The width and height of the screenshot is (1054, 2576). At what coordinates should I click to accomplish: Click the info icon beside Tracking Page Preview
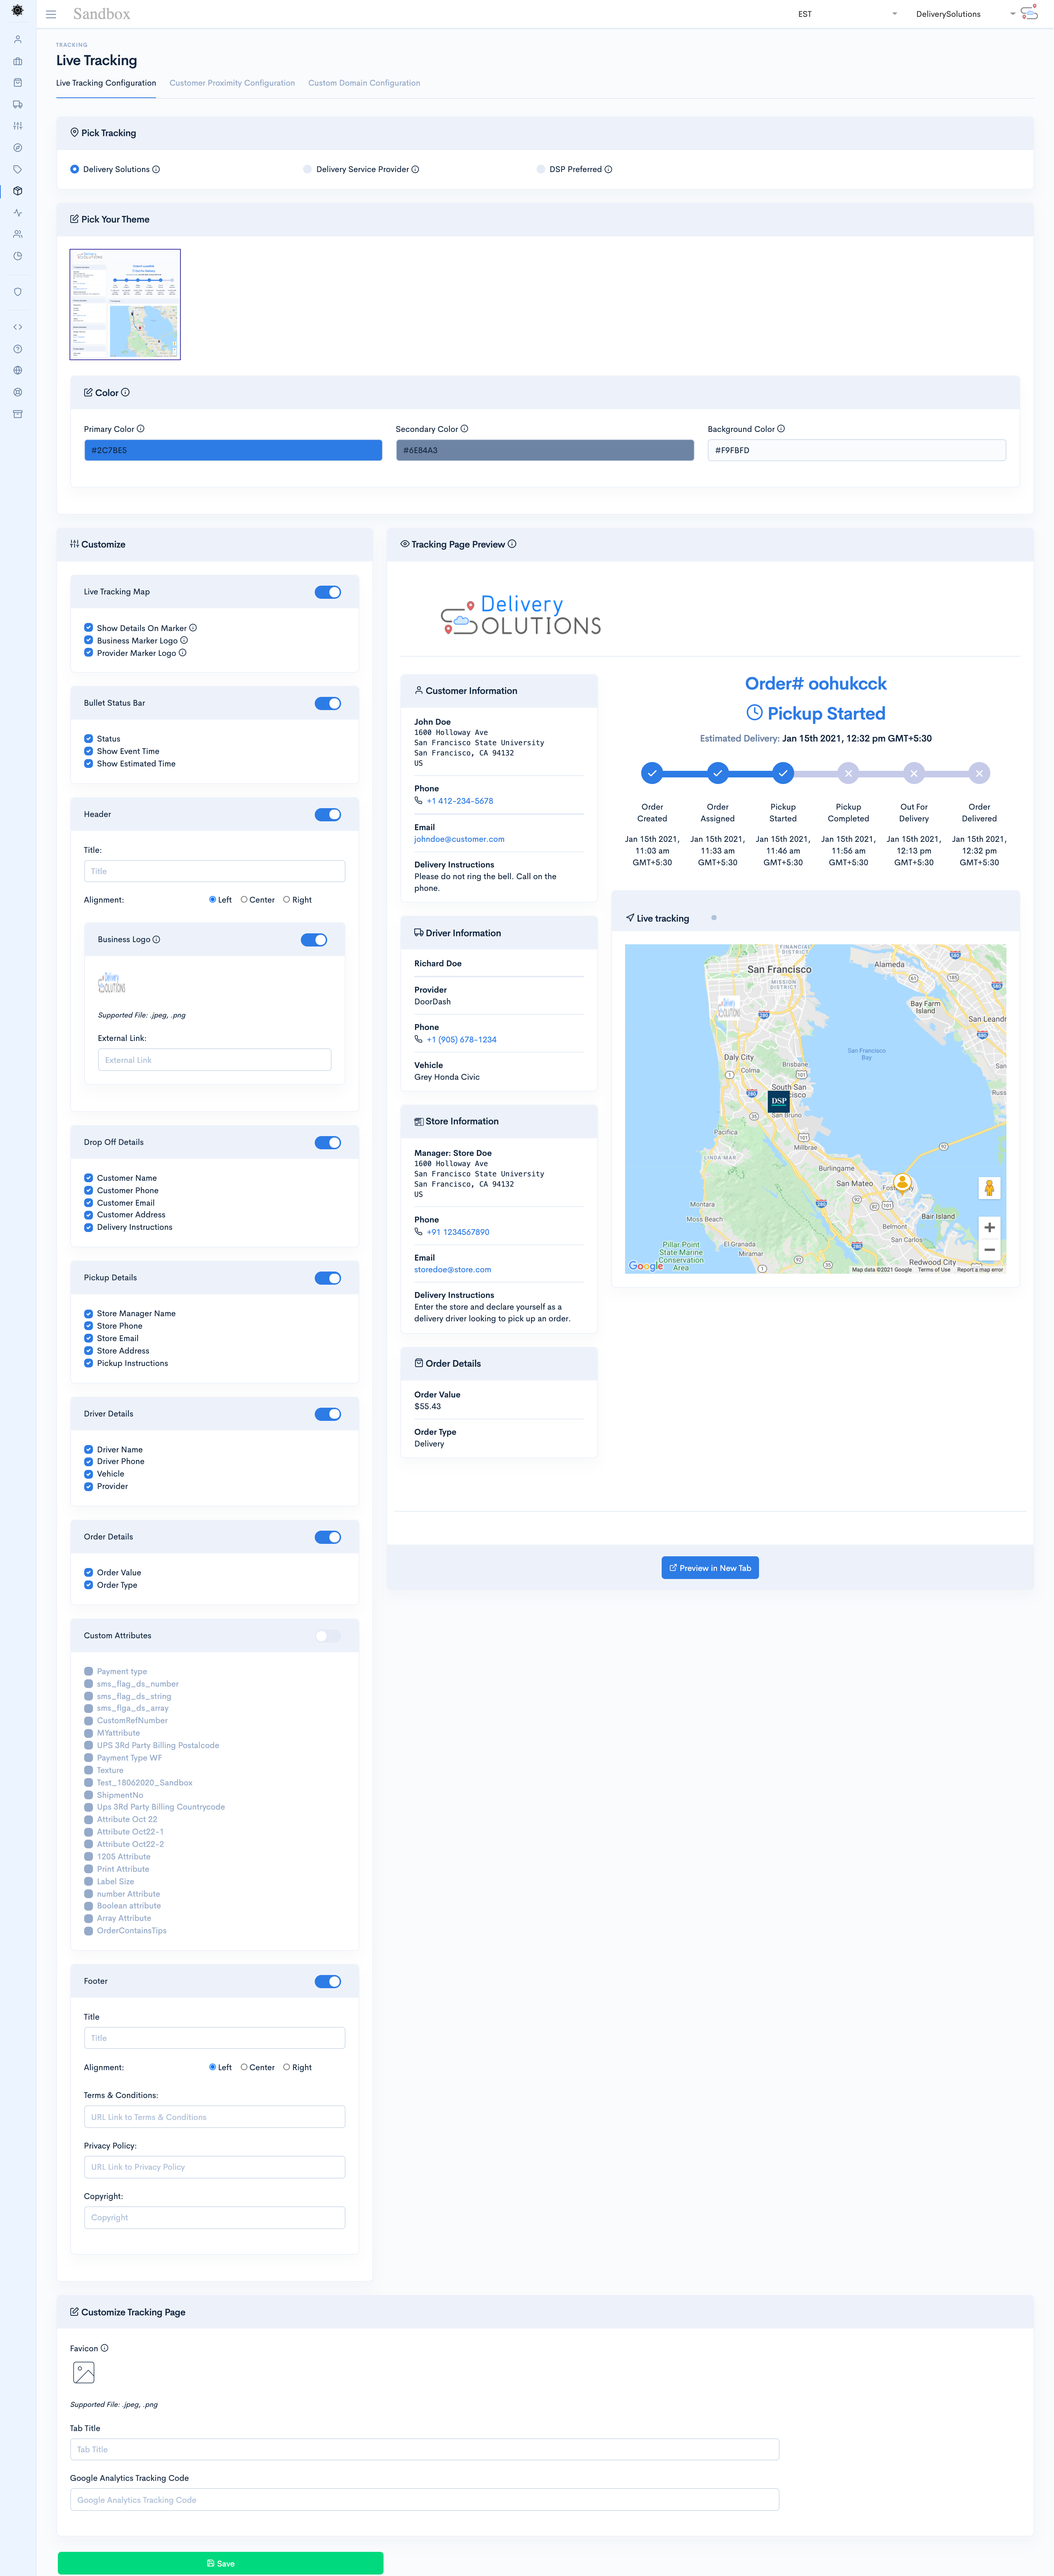tap(512, 544)
